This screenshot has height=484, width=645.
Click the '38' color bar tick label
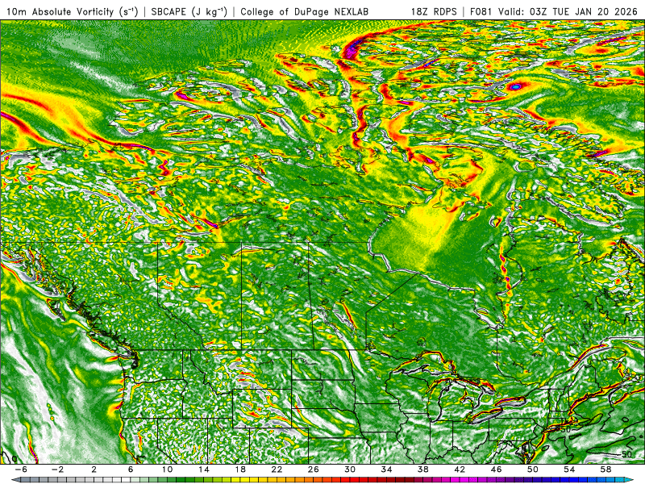[422, 469]
